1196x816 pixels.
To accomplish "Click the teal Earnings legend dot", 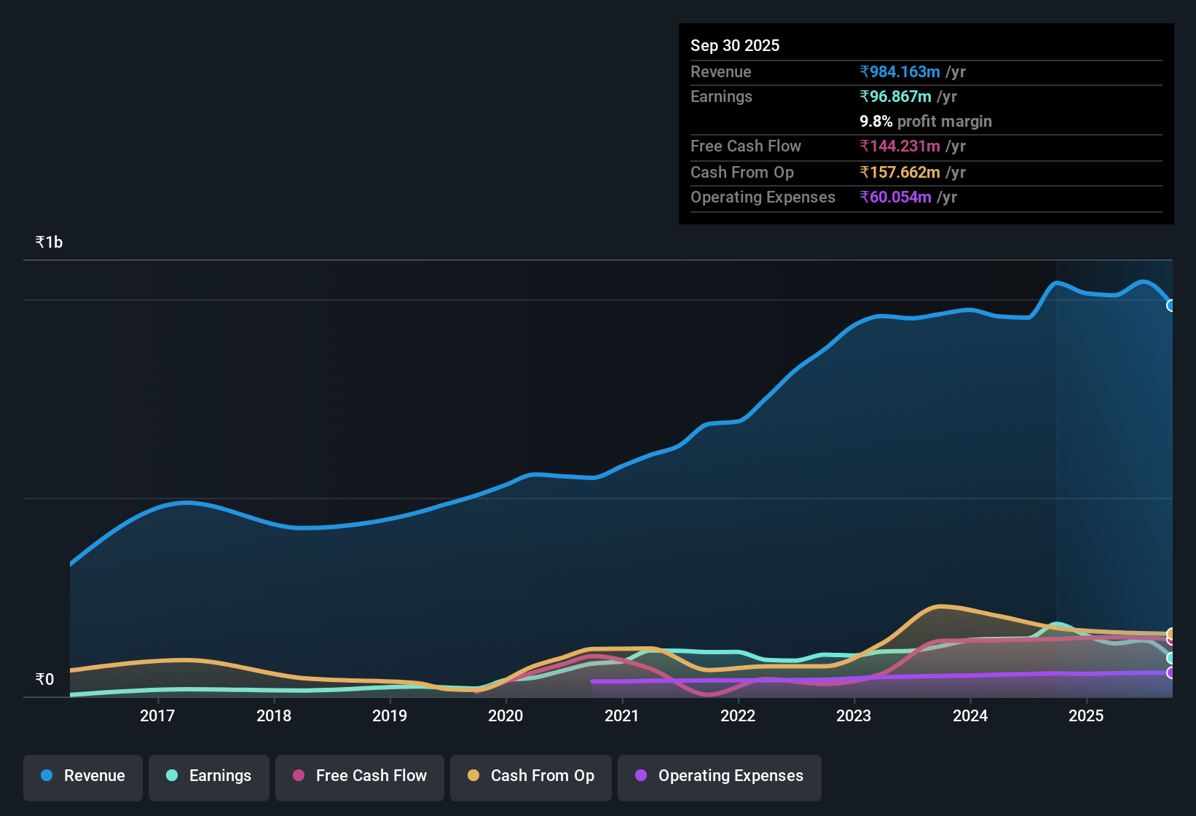I will pos(172,776).
